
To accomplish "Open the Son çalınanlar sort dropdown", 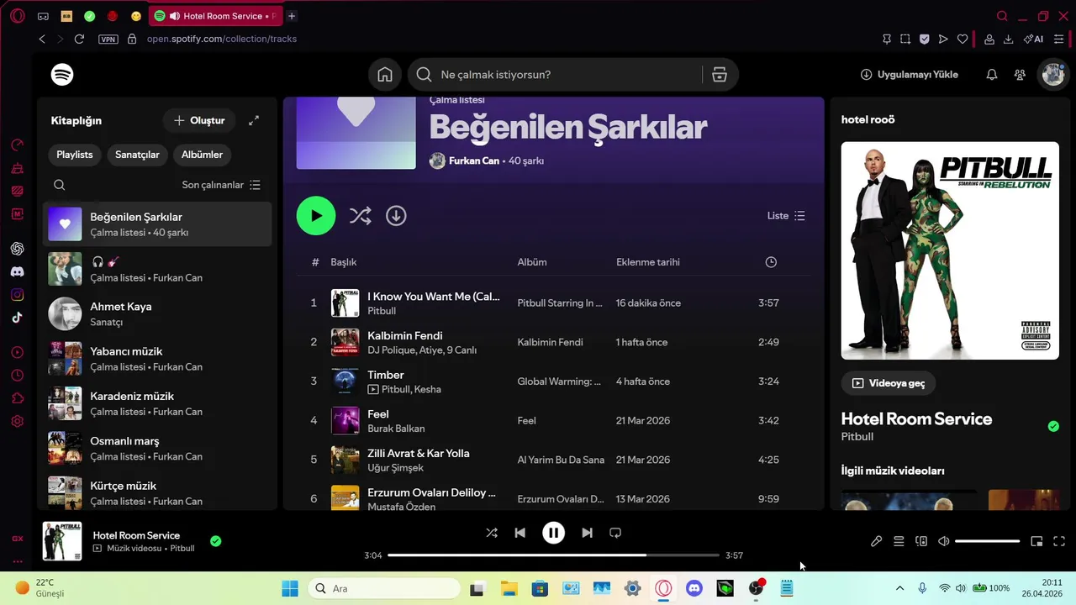I will point(221,185).
